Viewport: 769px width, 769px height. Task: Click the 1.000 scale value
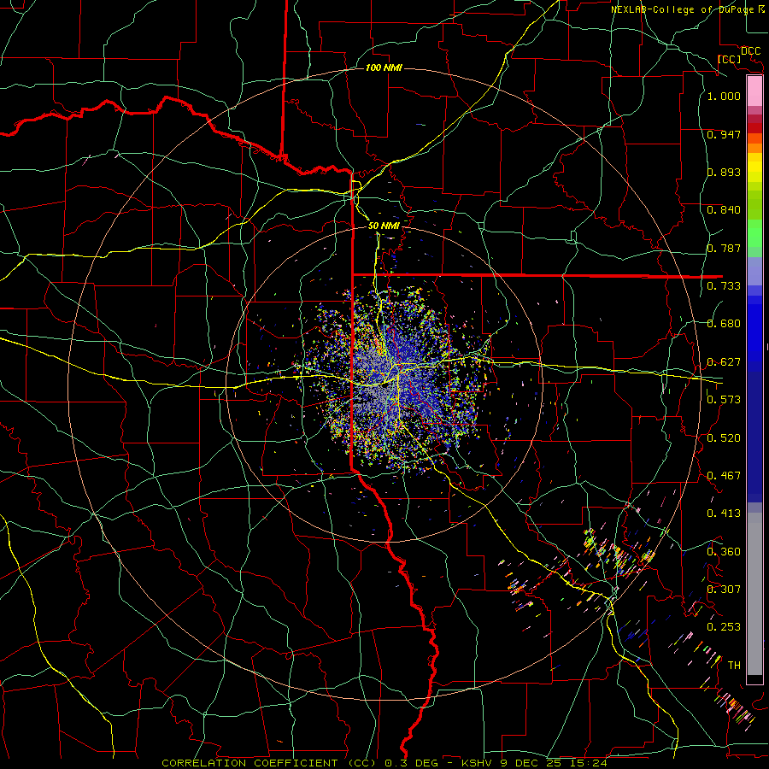point(724,96)
